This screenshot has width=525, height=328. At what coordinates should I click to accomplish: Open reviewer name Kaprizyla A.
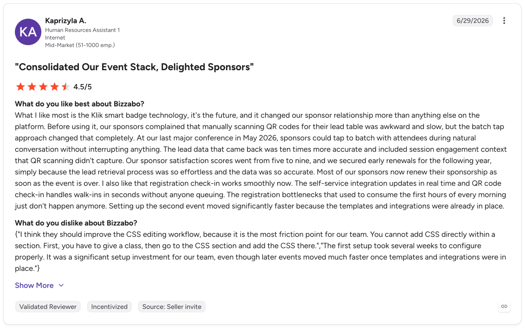coord(66,21)
